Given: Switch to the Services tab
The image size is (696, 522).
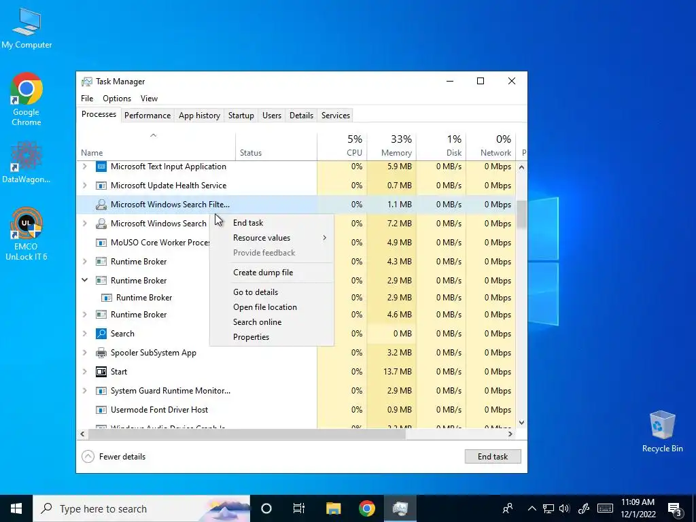Looking at the screenshot, I should [336, 116].
